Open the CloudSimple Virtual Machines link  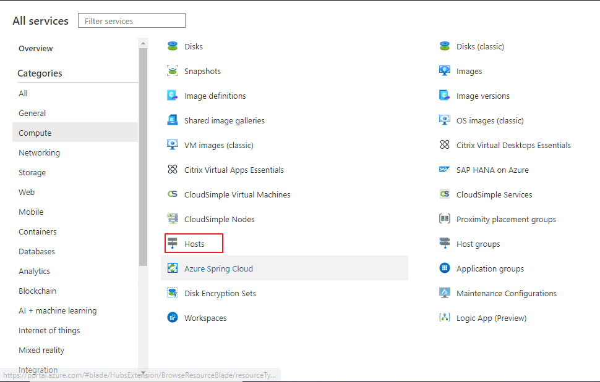238,194
